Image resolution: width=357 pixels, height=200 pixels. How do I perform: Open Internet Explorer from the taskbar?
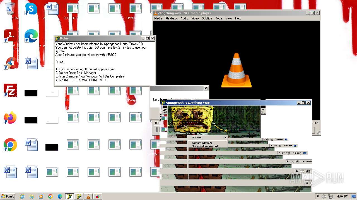(x=22, y=196)
